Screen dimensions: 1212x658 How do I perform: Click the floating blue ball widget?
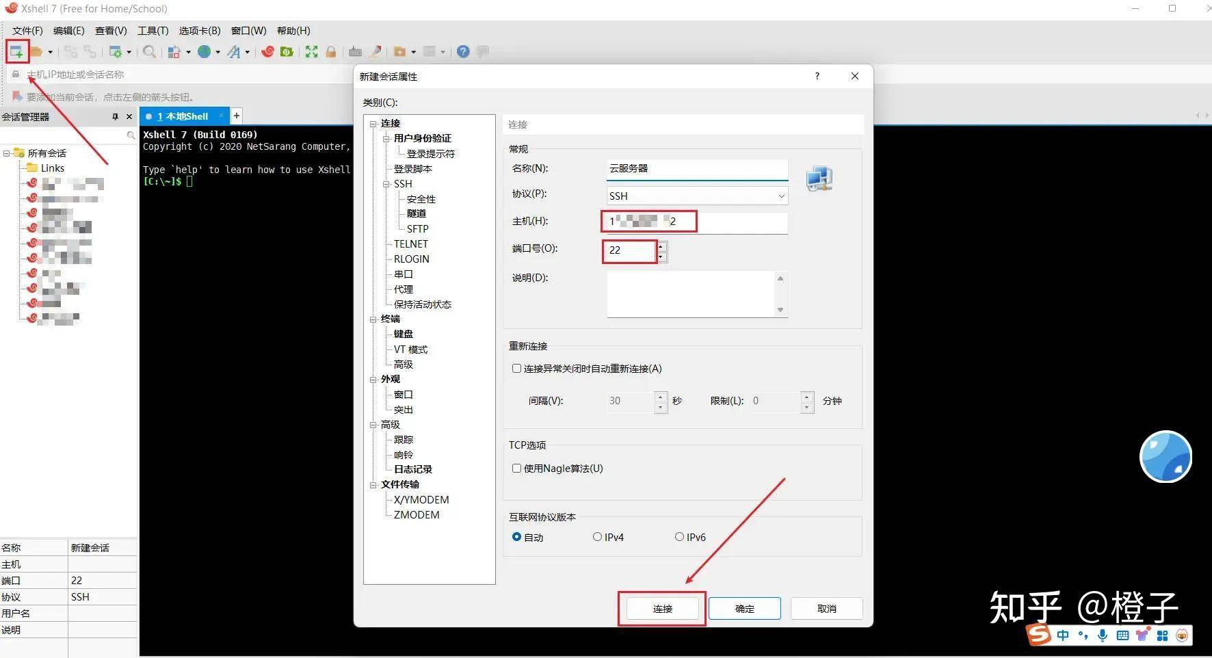tap(1165, 456)
